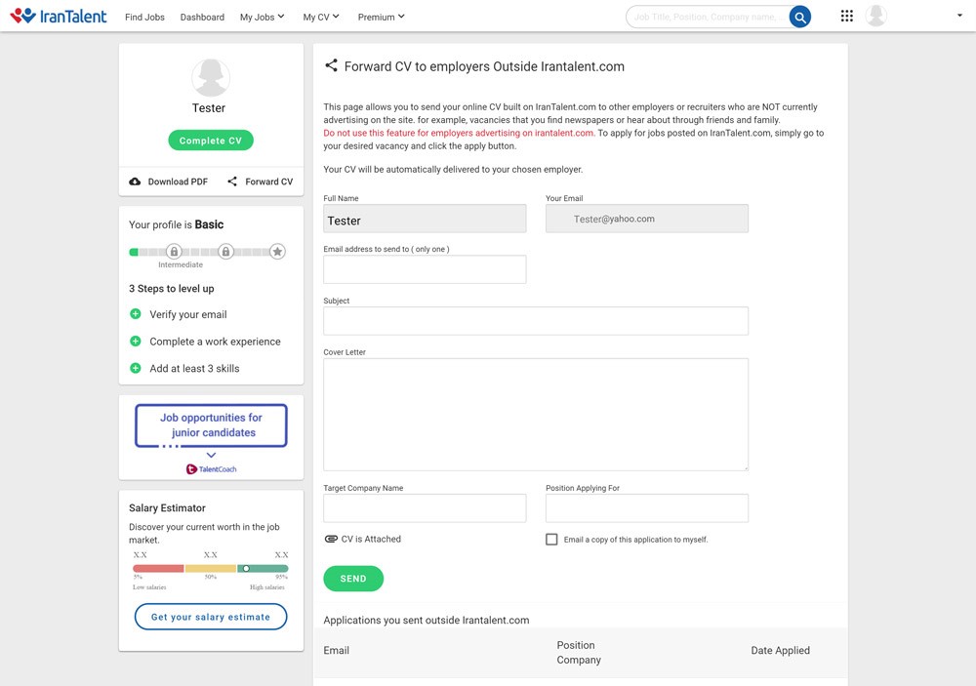
Task: Open the apps grid icon
Action: coord(846,17)
